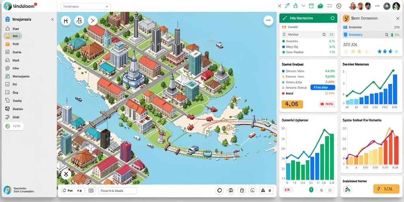Click the circle icon in bottom map toolbar
The width and height of the screenshot is (404, 202).
[220, 191]
